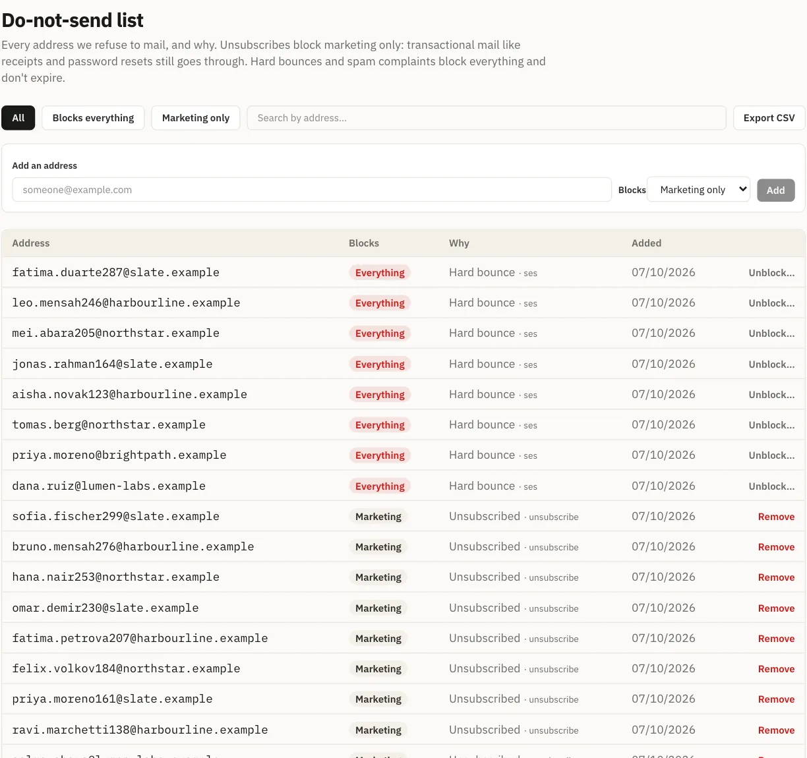This screenshot has width=807, height=758.
Task: Unblock fatima.duarte287@slate.example
Action: (771, 273)
